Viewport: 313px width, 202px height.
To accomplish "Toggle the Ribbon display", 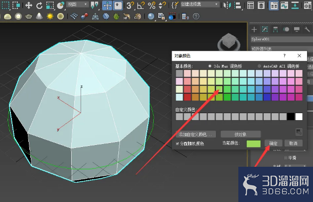I will point(274,5).
